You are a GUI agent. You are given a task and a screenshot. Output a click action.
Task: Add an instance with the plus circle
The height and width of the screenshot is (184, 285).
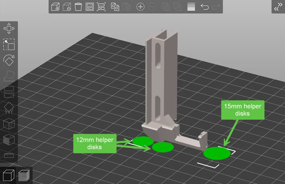coord(140,7)
